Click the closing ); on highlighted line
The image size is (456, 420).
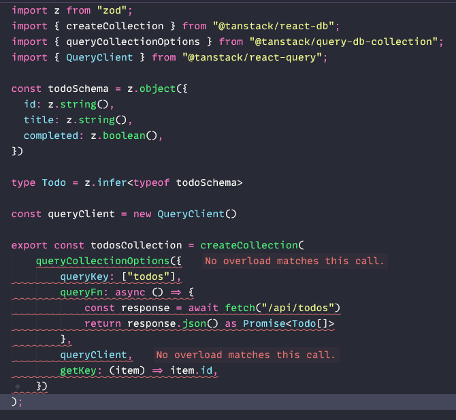point(16,402)
